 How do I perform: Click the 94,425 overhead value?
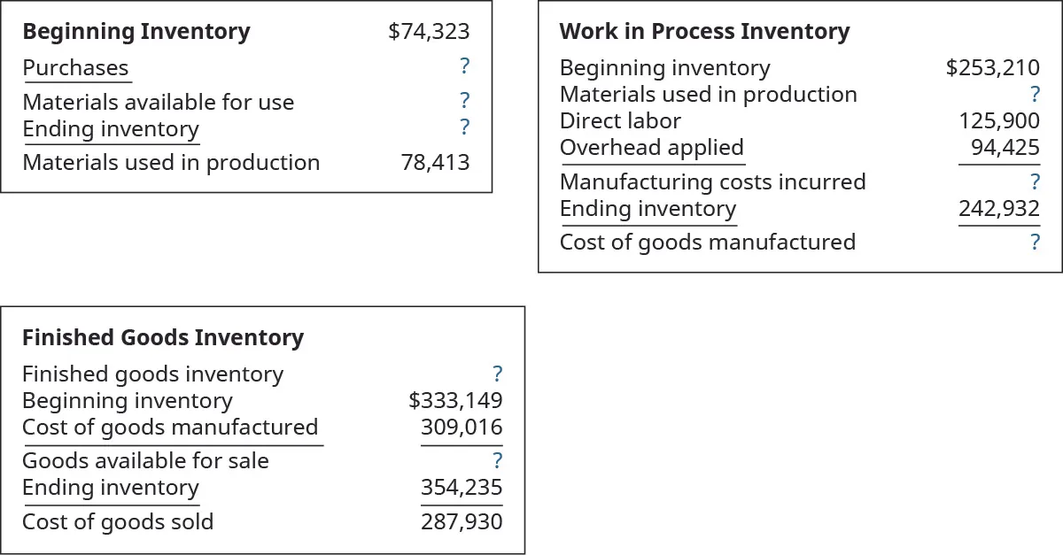[1005, 147]
